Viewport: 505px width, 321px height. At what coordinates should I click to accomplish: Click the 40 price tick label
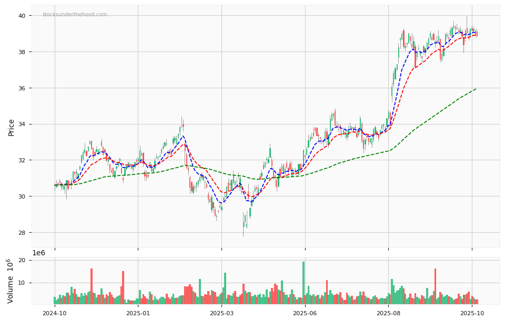[22, 16]
